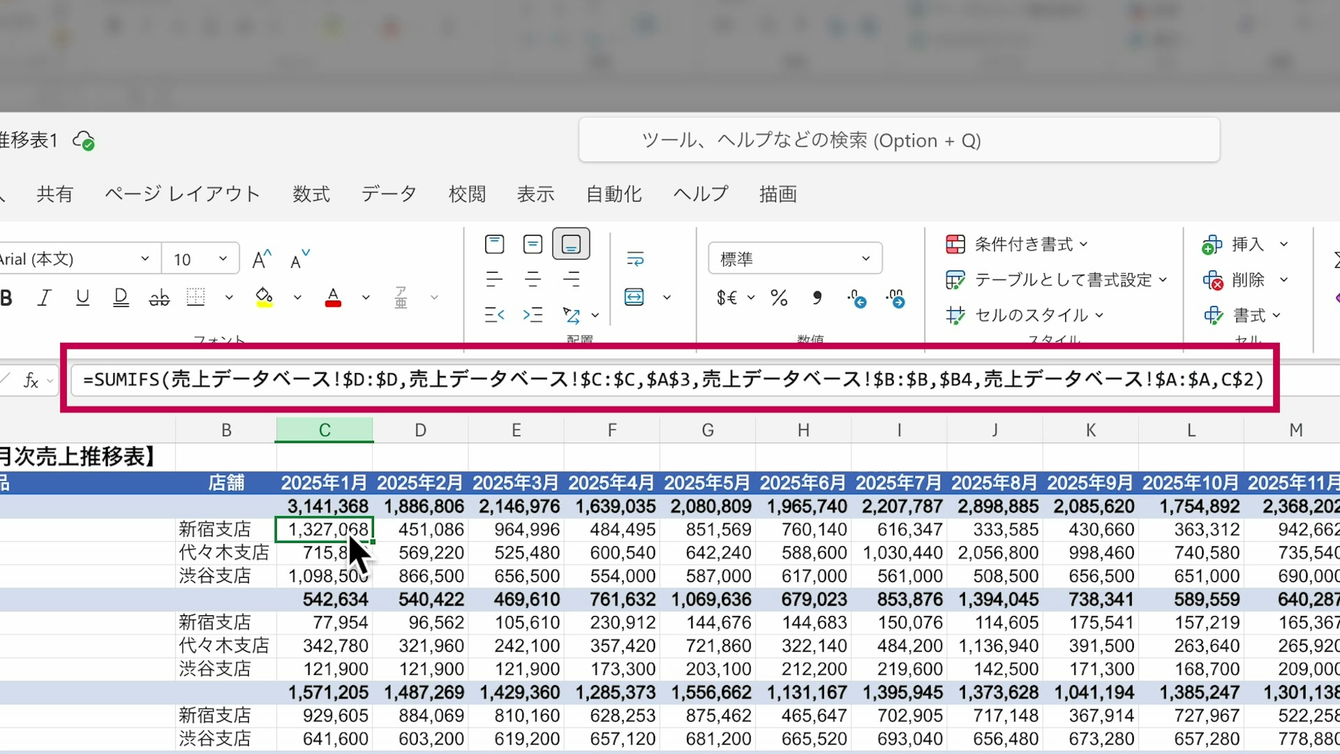Screen dimensions: 1340x754
Task: Click the strikethrough icon
Action: point(159,298)
